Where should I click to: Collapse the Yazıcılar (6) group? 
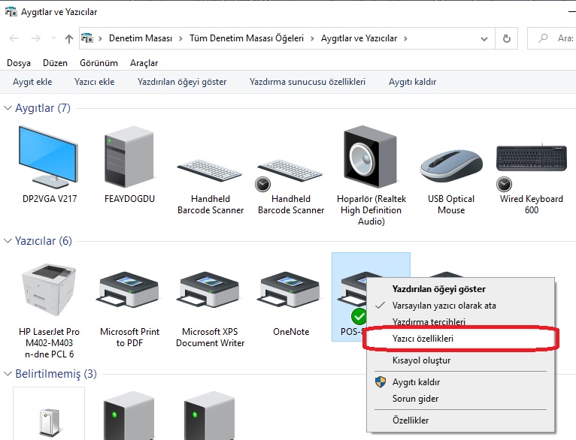[x=8, y=241]
